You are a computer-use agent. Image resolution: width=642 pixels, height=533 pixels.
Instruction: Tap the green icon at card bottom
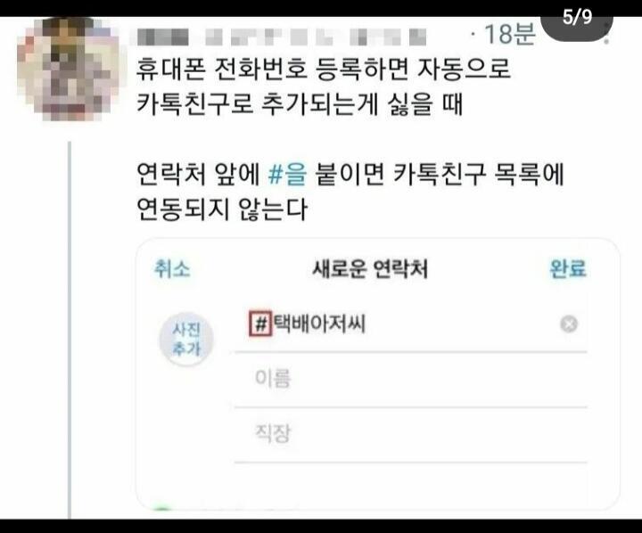pos(162,509)
